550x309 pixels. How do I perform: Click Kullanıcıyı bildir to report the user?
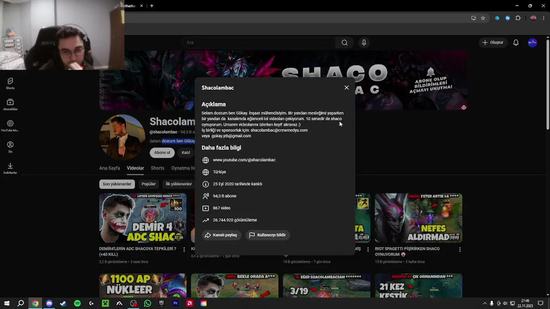(267, 235)
